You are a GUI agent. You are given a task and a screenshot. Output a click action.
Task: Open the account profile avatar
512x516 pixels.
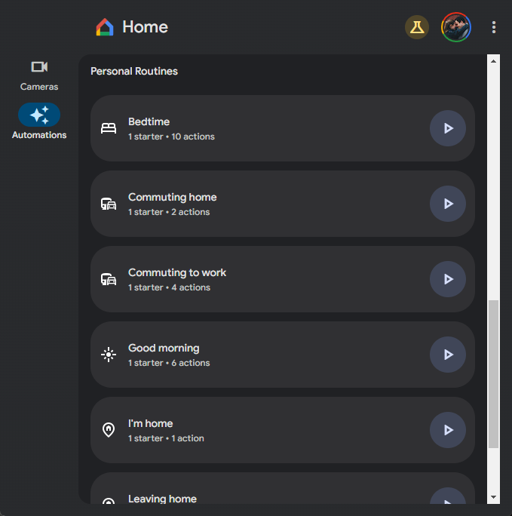(x=455, y=27)
